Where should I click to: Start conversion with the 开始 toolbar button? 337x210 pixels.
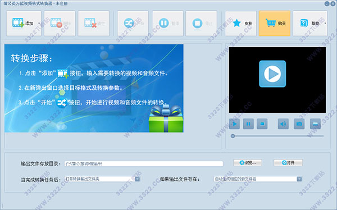[x=133, y=23]
